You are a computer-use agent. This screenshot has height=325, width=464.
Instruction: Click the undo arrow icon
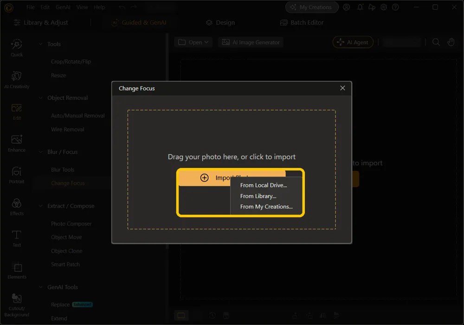click(122, 7)
